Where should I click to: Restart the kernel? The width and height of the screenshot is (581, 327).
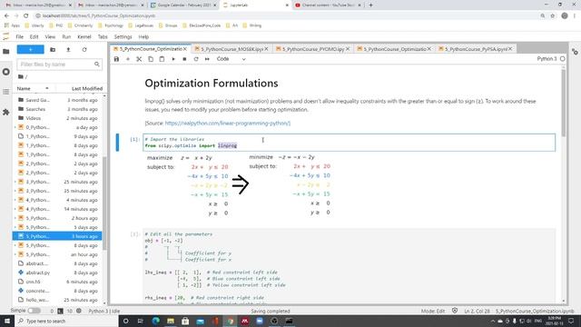pos(196,59)
